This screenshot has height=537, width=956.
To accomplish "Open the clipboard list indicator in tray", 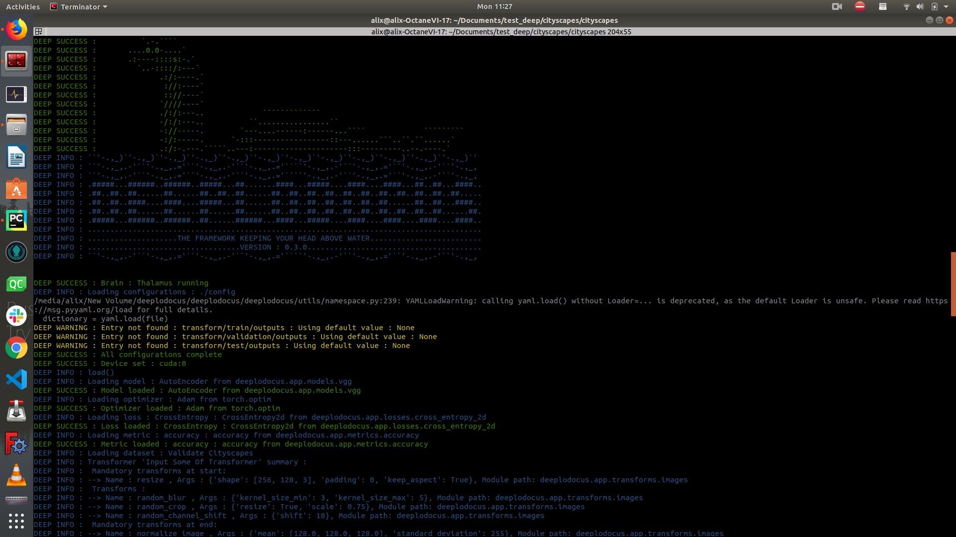I will pyautogui.click(x=883, y=6).
